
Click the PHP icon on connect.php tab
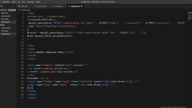[x=35, y=6]
